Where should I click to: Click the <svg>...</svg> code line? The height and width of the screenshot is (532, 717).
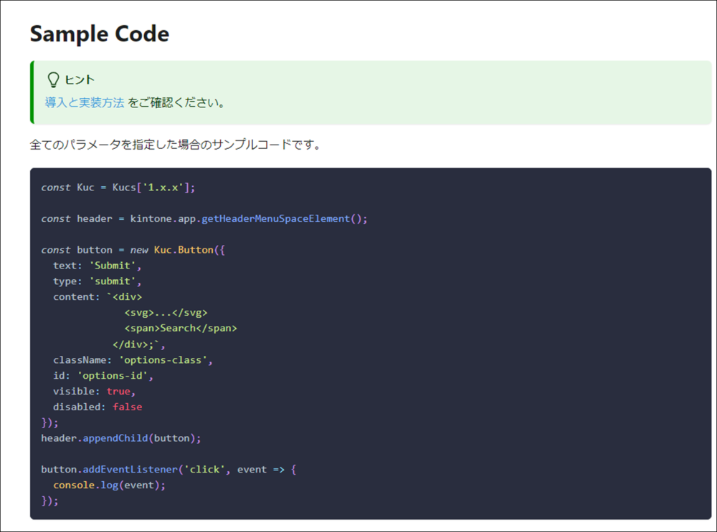point(166,312)
